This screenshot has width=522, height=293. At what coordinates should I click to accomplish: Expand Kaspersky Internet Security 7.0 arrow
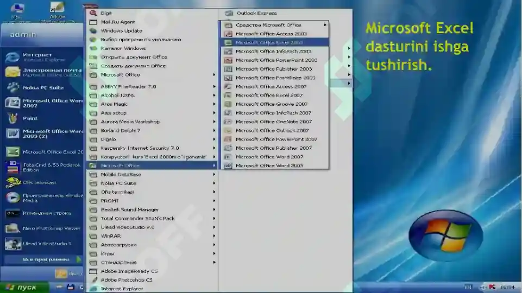(214, 148)
